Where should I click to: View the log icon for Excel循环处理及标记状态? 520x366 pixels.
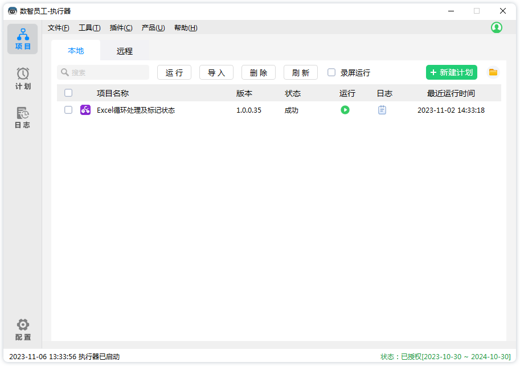pos(382,110)
